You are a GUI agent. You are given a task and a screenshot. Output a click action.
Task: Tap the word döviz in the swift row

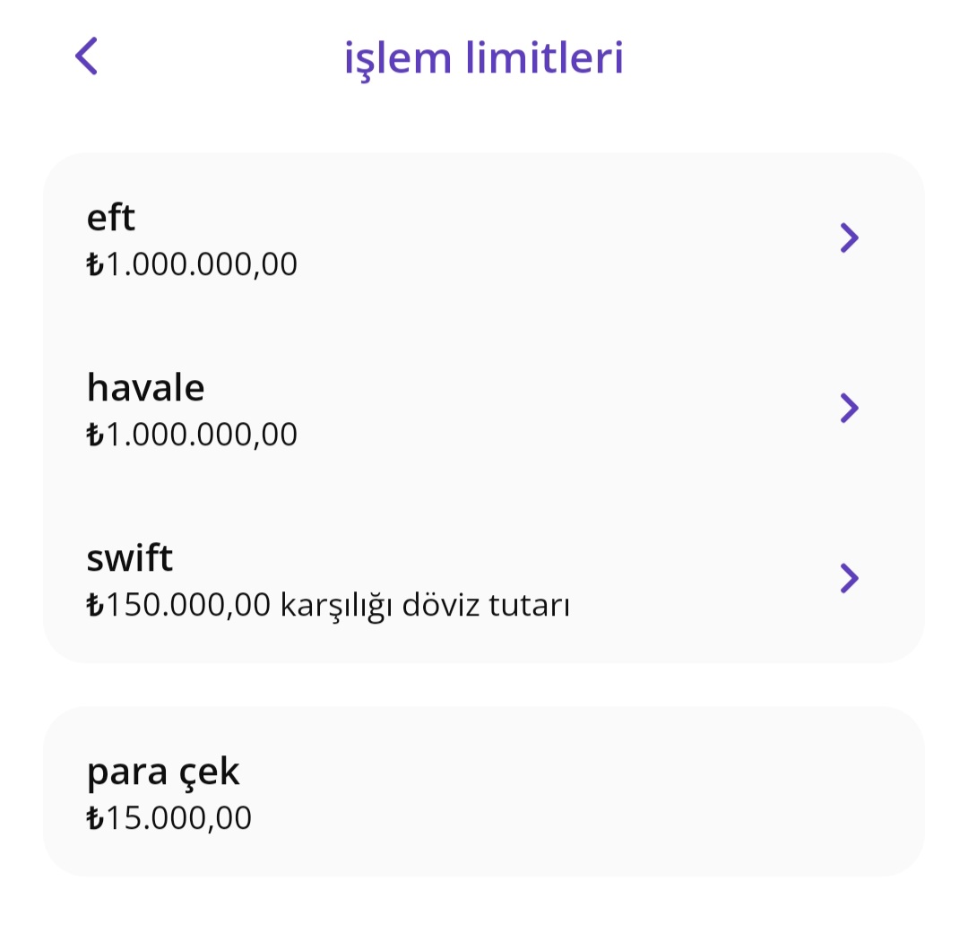click(x=441, y=605)
